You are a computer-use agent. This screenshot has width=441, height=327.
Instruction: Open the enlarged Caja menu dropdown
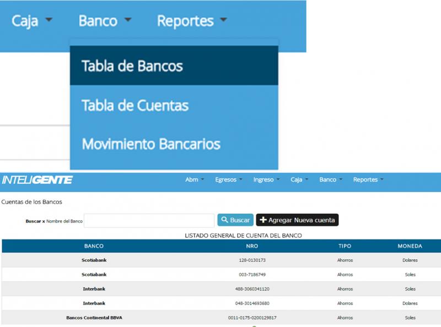[x=32, y=21]
